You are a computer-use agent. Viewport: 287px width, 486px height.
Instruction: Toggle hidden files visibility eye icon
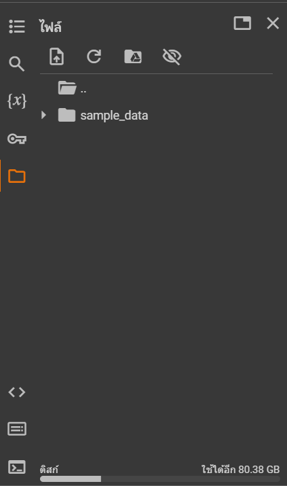coord(172,56)
